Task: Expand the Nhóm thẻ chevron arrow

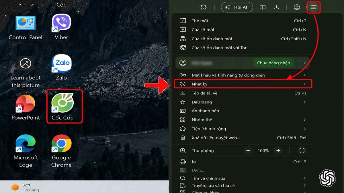Action: [x=304, y=120]
